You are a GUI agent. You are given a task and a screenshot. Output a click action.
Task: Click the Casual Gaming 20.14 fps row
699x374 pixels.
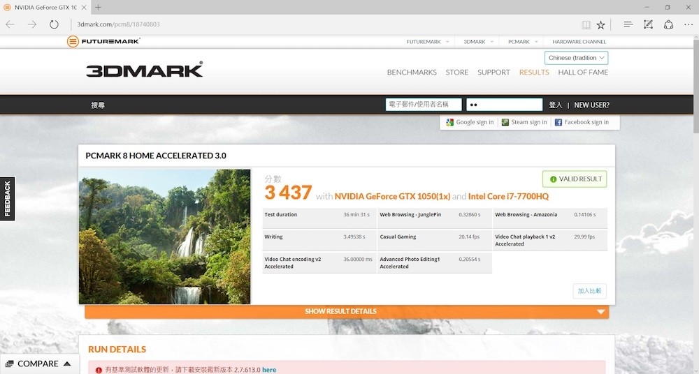435,241
